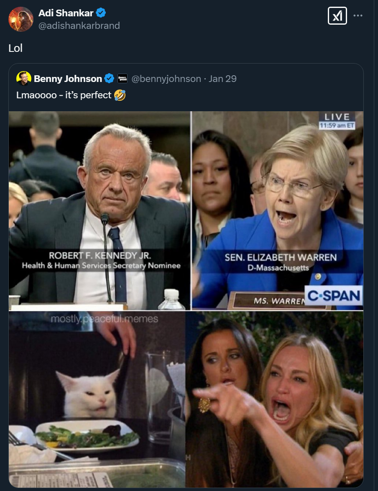
Task: Open Benny Johnson's small profile avatar
Action: (x=24, y=79)
